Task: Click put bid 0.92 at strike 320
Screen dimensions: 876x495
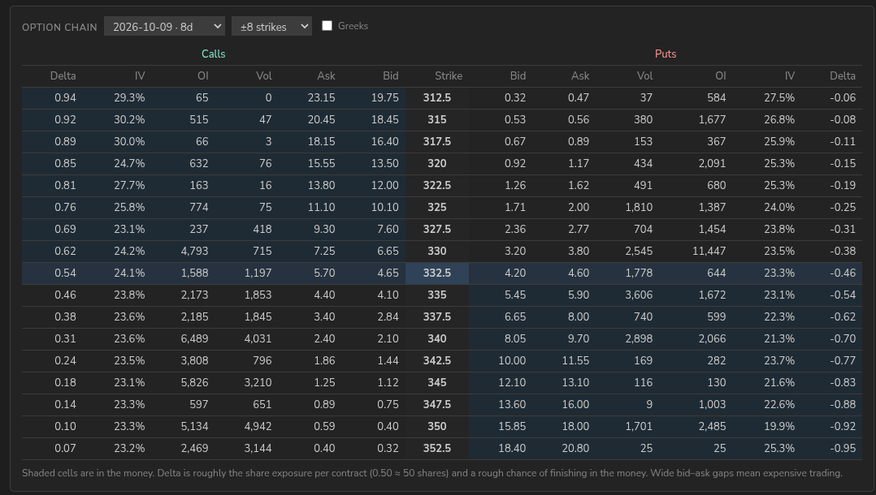Action: (x=514, y=163)
